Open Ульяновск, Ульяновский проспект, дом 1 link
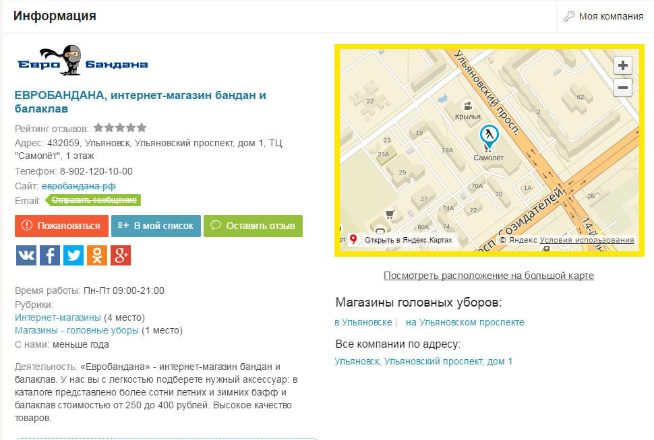The width and height of the screenshot is (654, 440). click(423, 361)
